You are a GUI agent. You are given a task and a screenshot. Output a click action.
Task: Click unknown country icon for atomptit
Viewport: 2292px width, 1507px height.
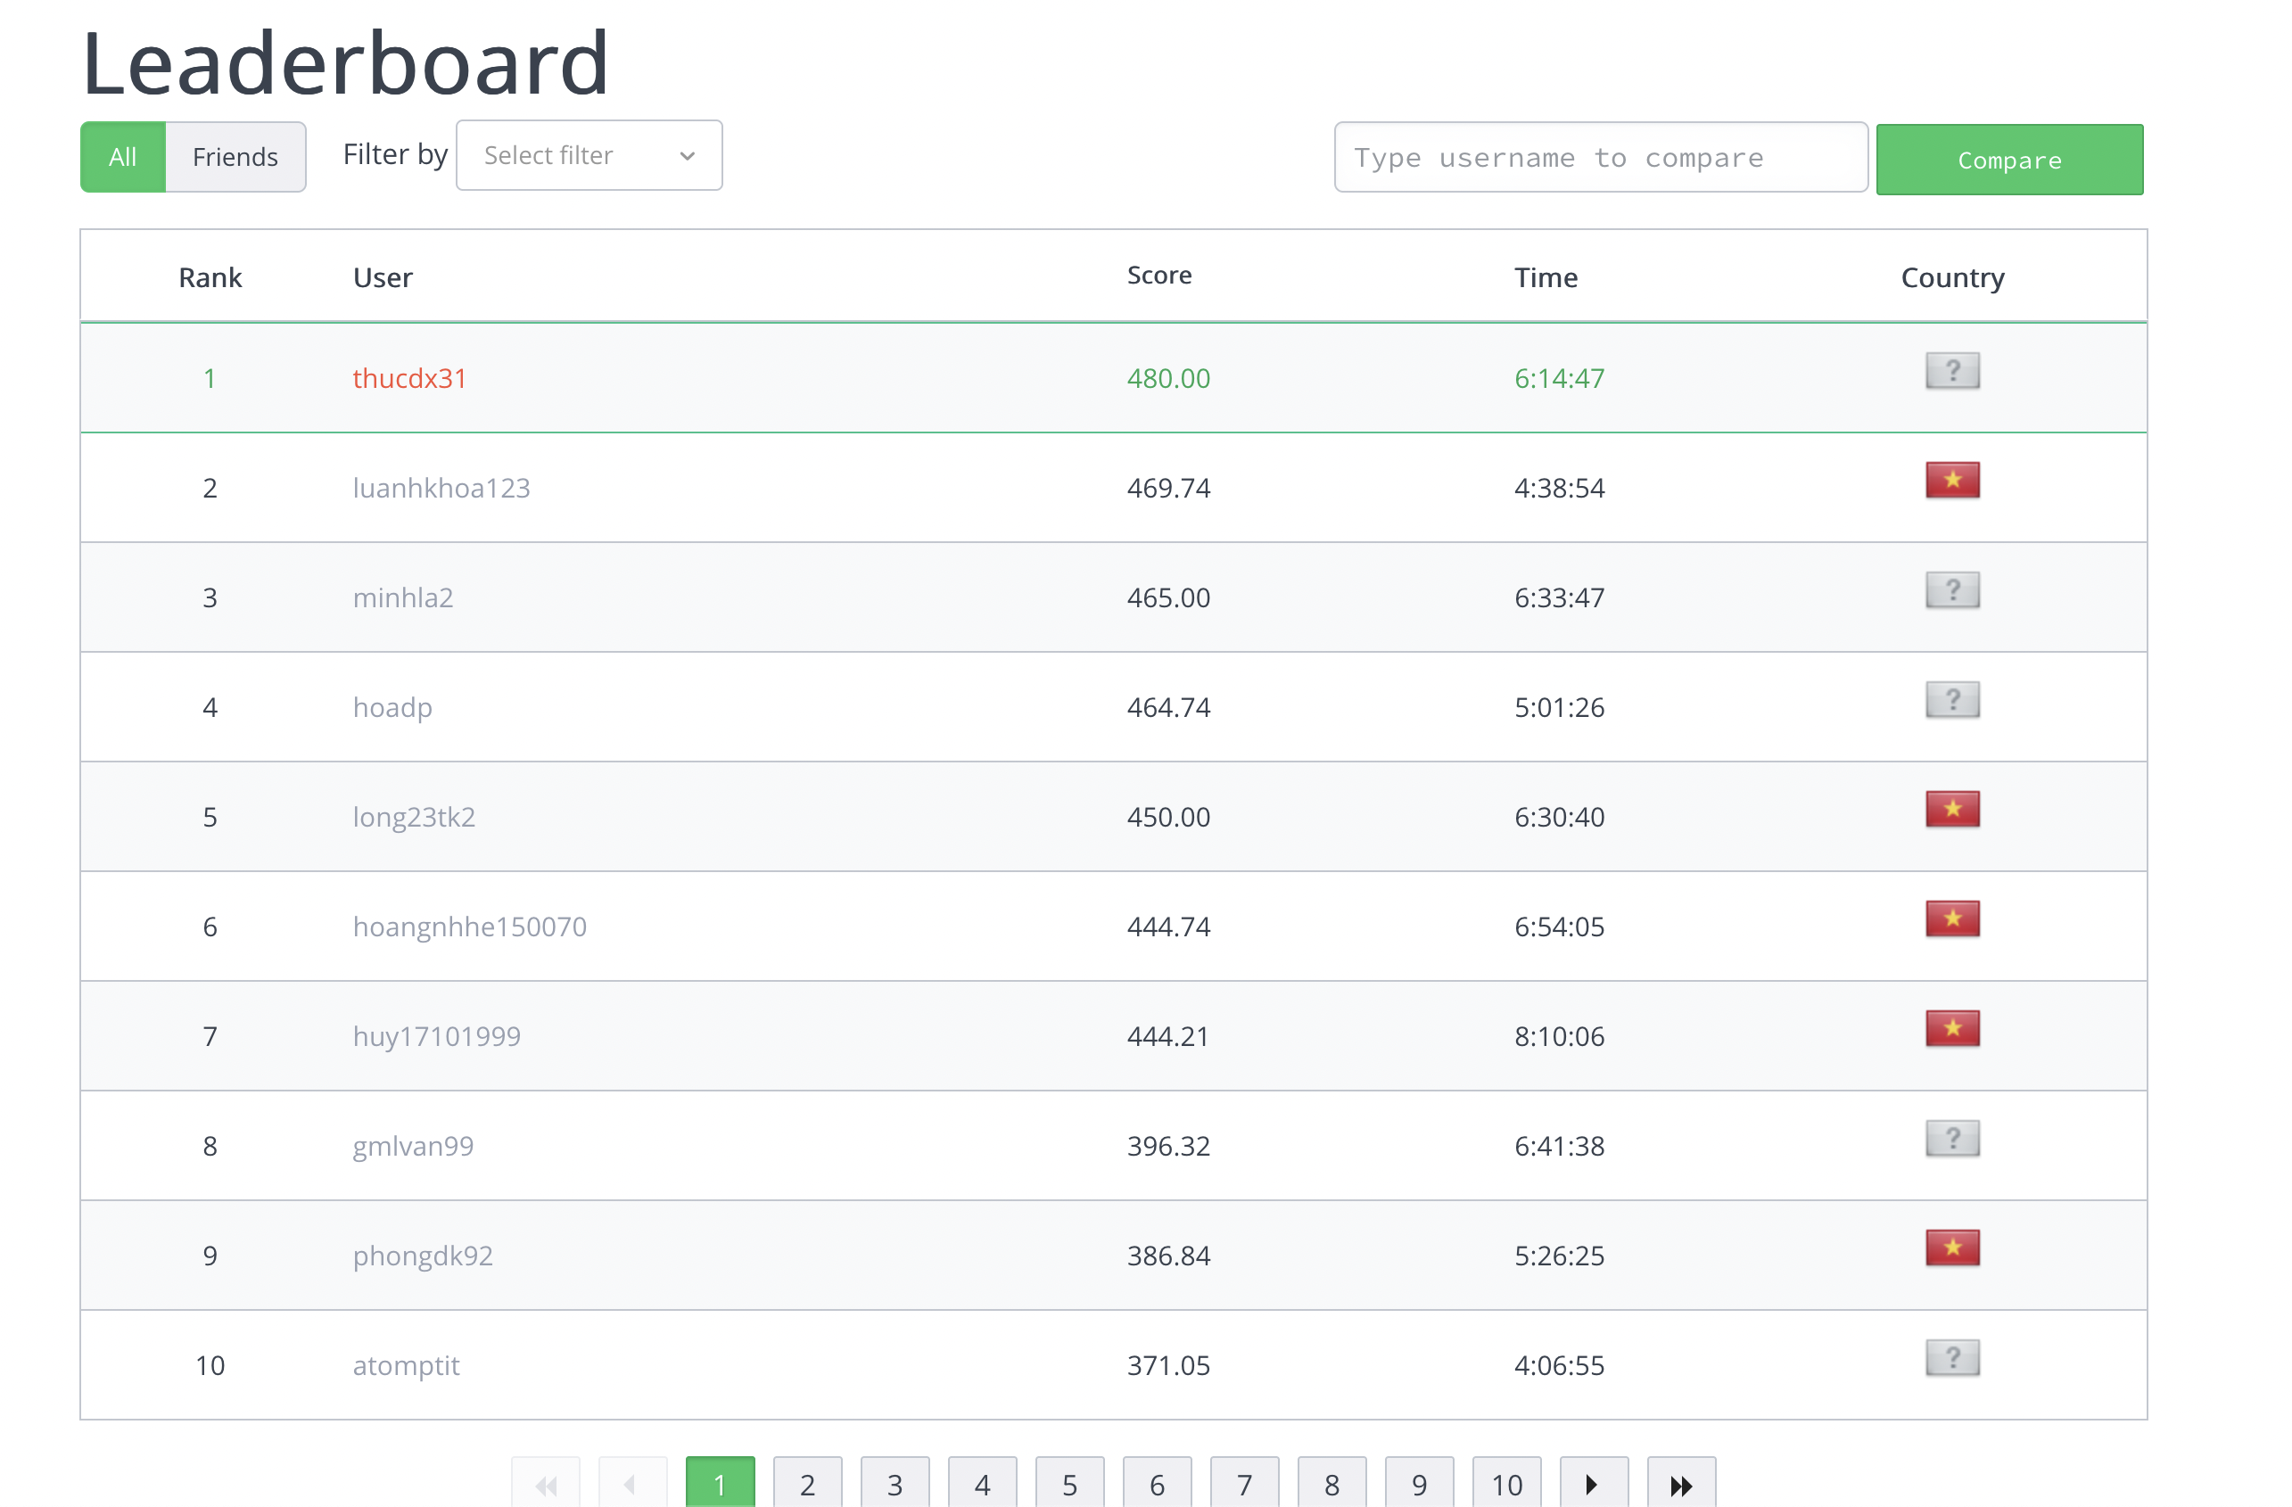tap(1951, 1357)
